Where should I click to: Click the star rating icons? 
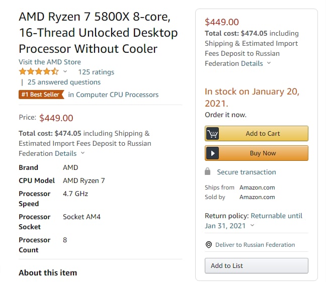[x=39, y=72]
